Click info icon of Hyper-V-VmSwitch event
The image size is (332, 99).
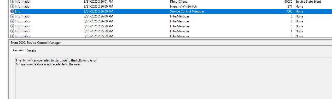click(x=12, y=7)
